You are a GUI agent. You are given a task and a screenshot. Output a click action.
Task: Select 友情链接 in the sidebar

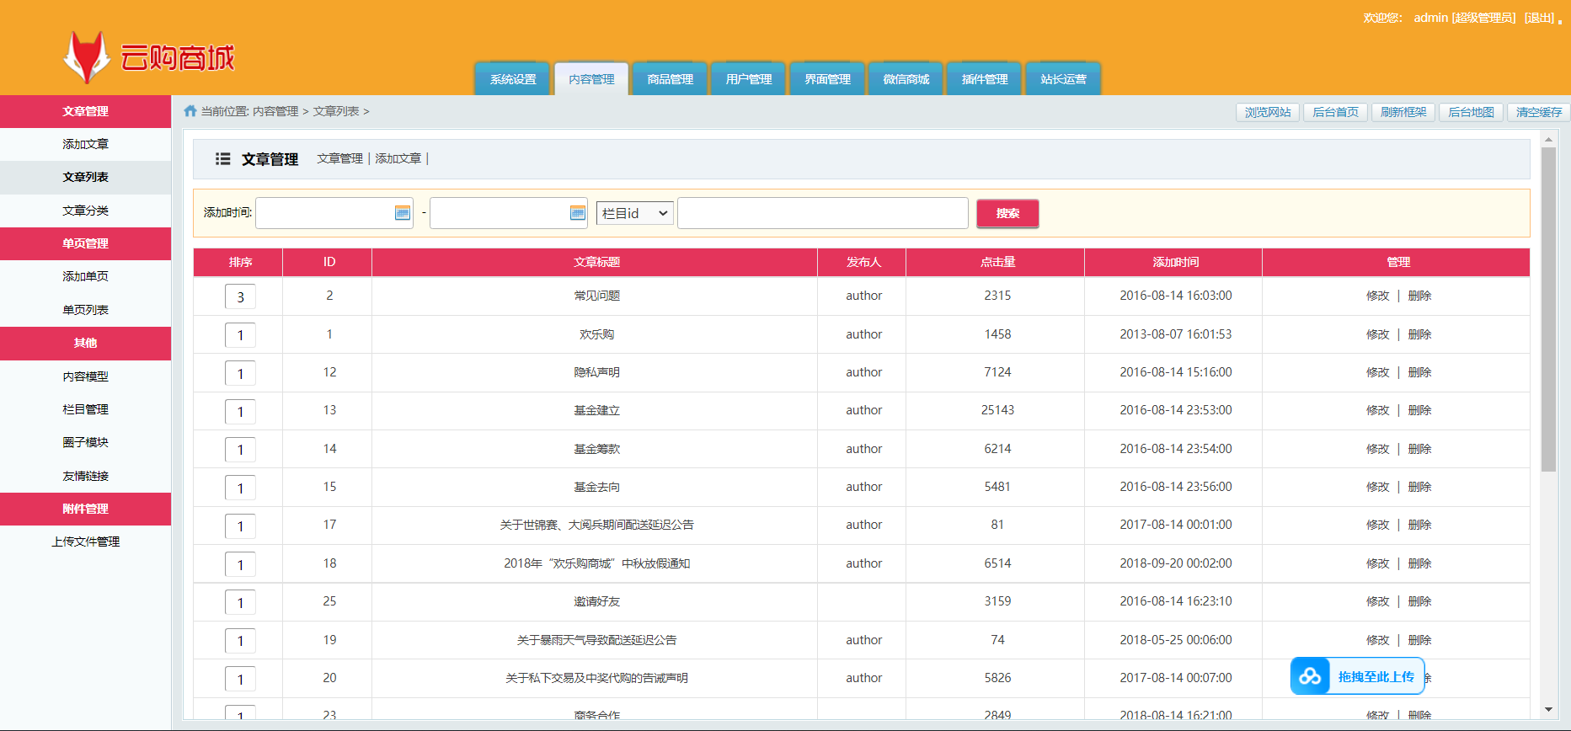click(85, 476)
